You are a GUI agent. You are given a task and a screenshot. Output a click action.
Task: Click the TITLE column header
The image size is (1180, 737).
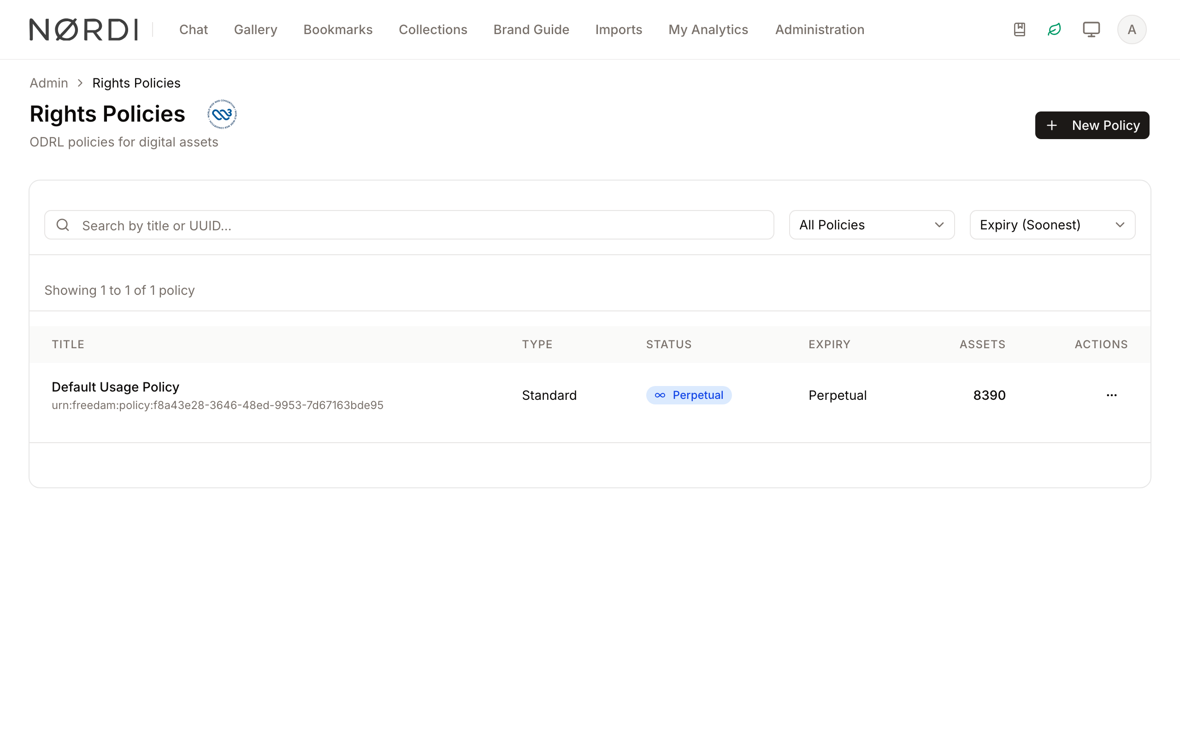coord(68,344)
